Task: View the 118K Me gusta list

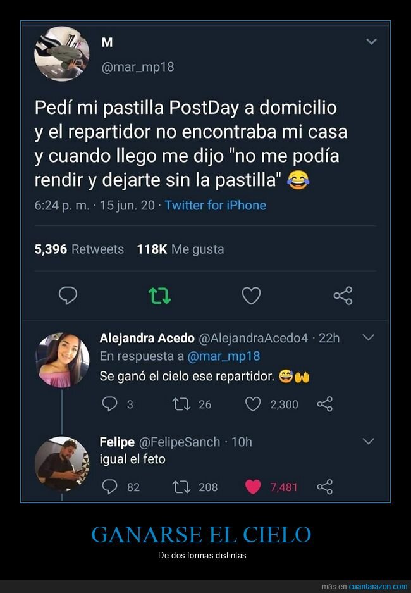Action: pyautogui.click(x=180, y=249)
